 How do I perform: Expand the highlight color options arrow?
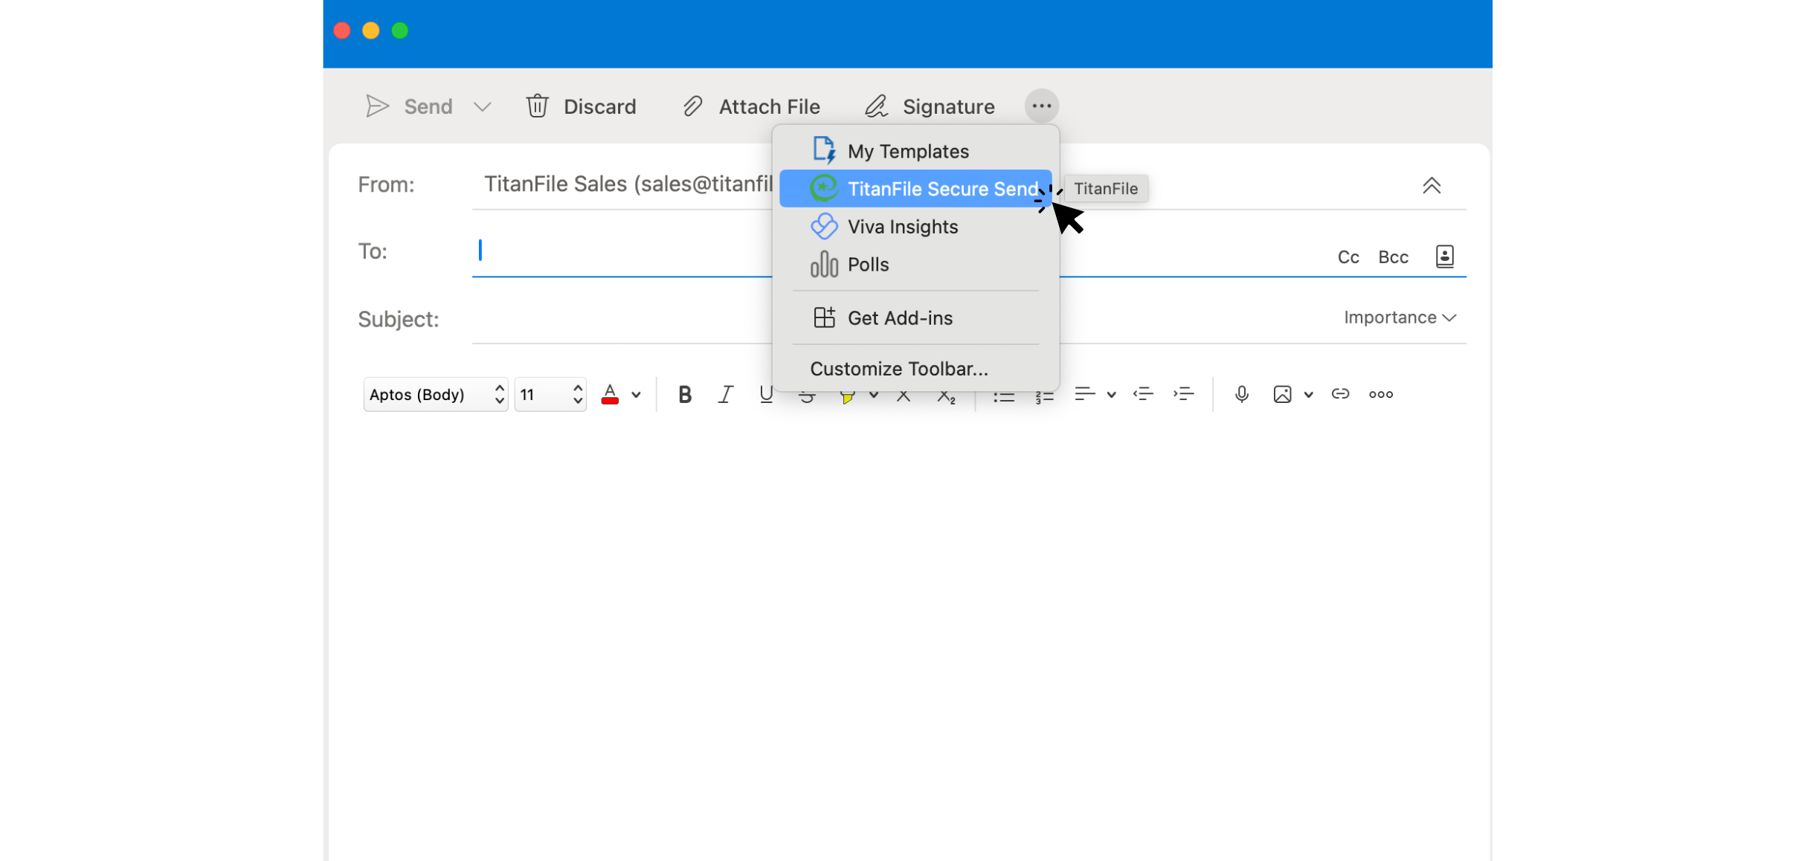click(874, 395)
